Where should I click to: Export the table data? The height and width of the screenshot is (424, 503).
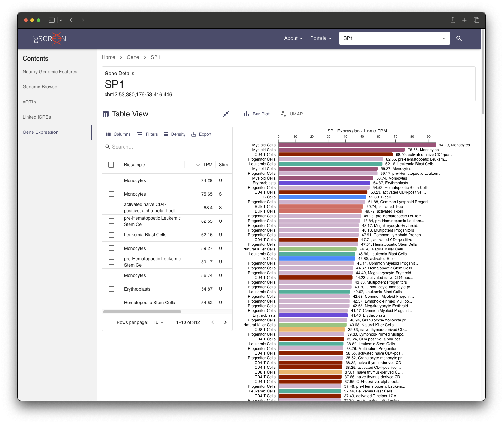pos(202,134)
